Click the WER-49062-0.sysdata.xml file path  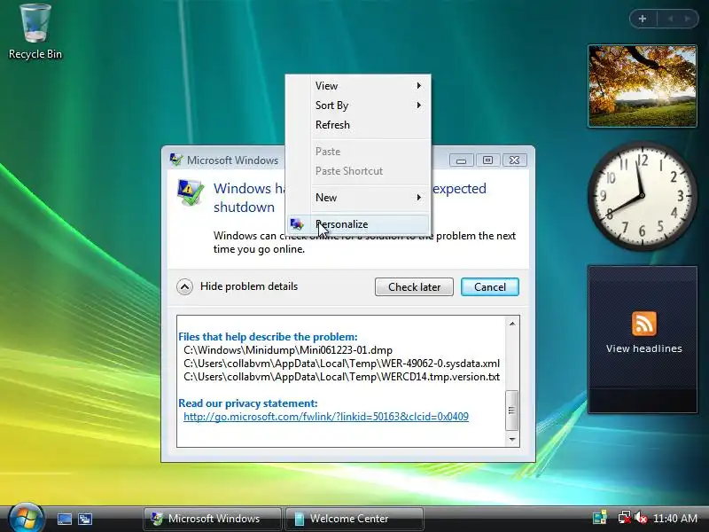pos(341,364)
